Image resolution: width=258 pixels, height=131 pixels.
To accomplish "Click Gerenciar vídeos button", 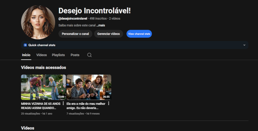I will point(108,34).
